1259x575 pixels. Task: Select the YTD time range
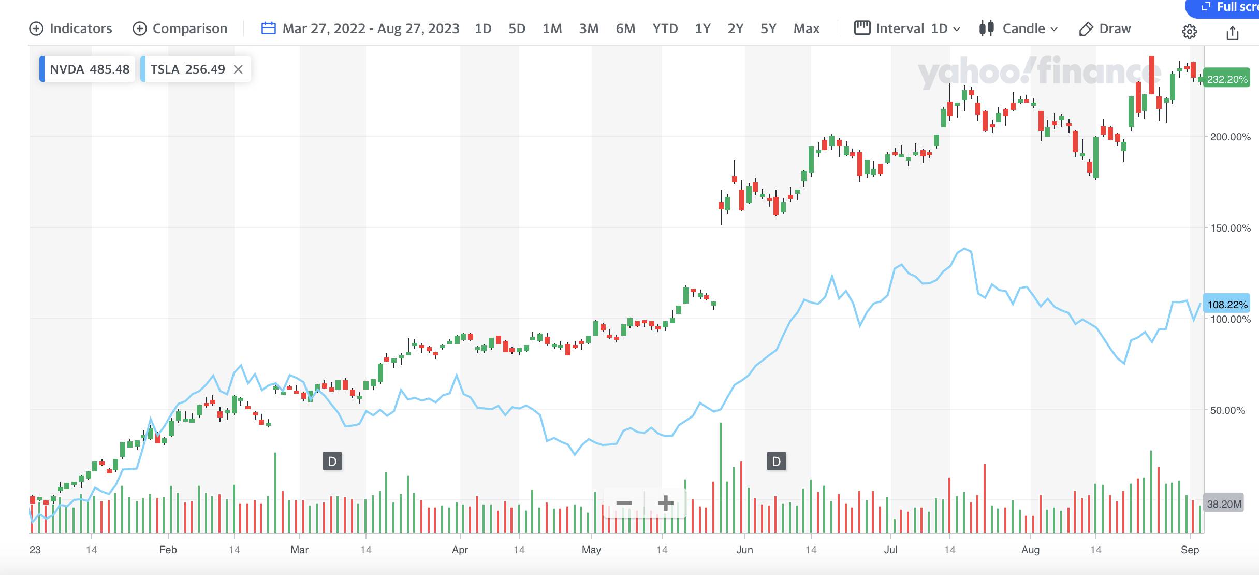(665, 28)
